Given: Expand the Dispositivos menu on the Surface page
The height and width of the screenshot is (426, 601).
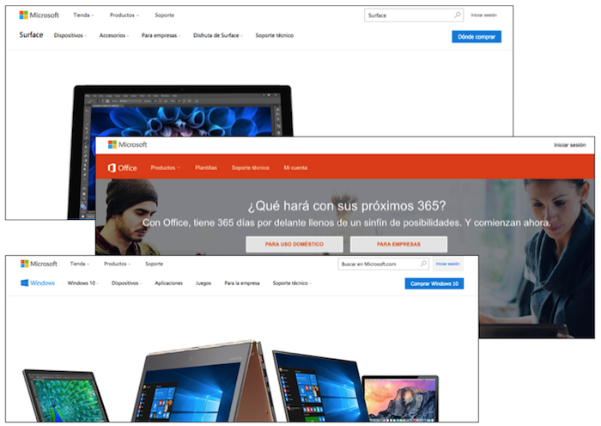Looking at the screenshot, I should [70, 35].
